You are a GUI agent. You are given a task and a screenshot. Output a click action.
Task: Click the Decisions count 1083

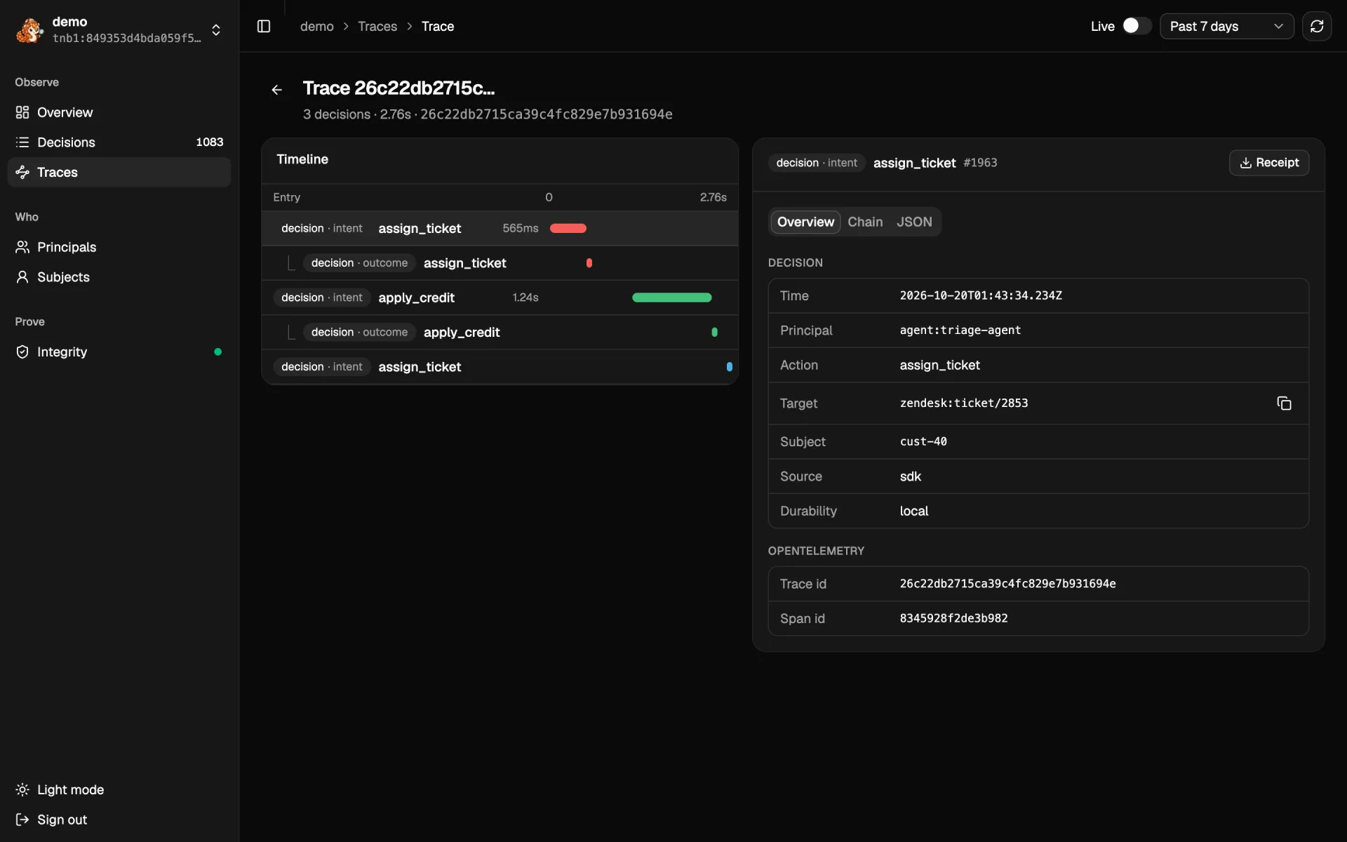(209, 142)
